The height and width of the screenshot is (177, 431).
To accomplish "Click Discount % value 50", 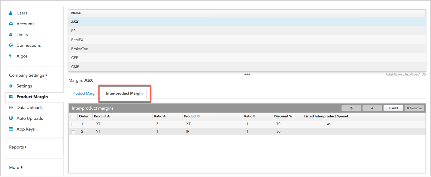I will coord(278,131).
